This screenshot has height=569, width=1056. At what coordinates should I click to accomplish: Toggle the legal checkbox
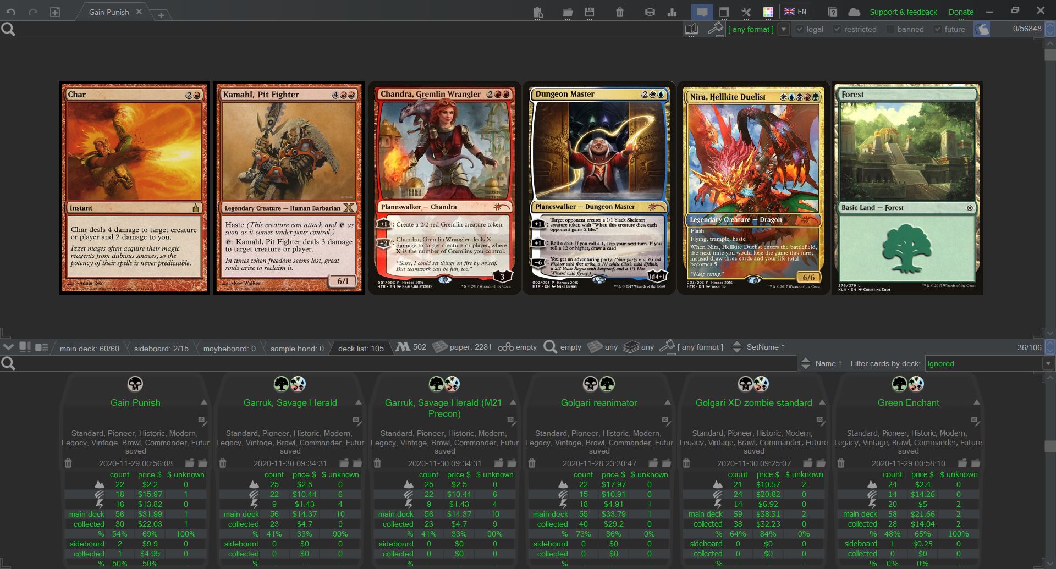point(800,29)
